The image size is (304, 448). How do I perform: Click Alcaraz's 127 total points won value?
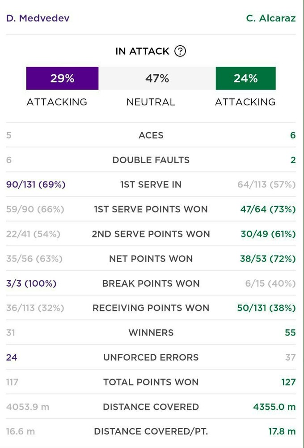[288, 382]
